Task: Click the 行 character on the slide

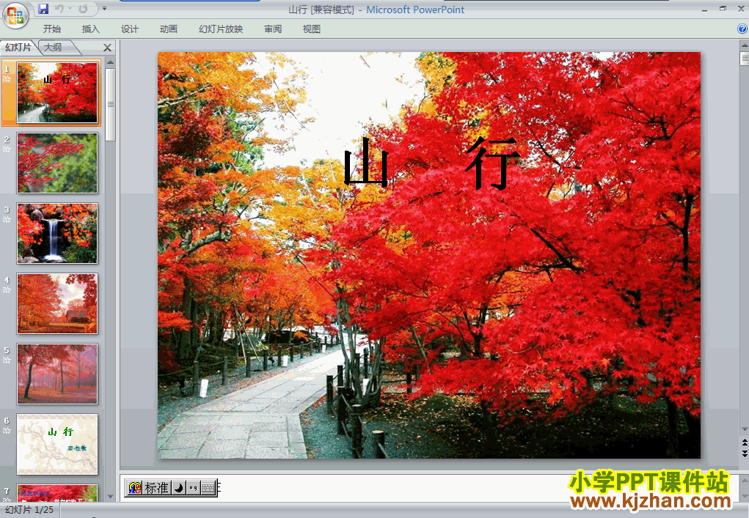Action: (x=492, y=163)
